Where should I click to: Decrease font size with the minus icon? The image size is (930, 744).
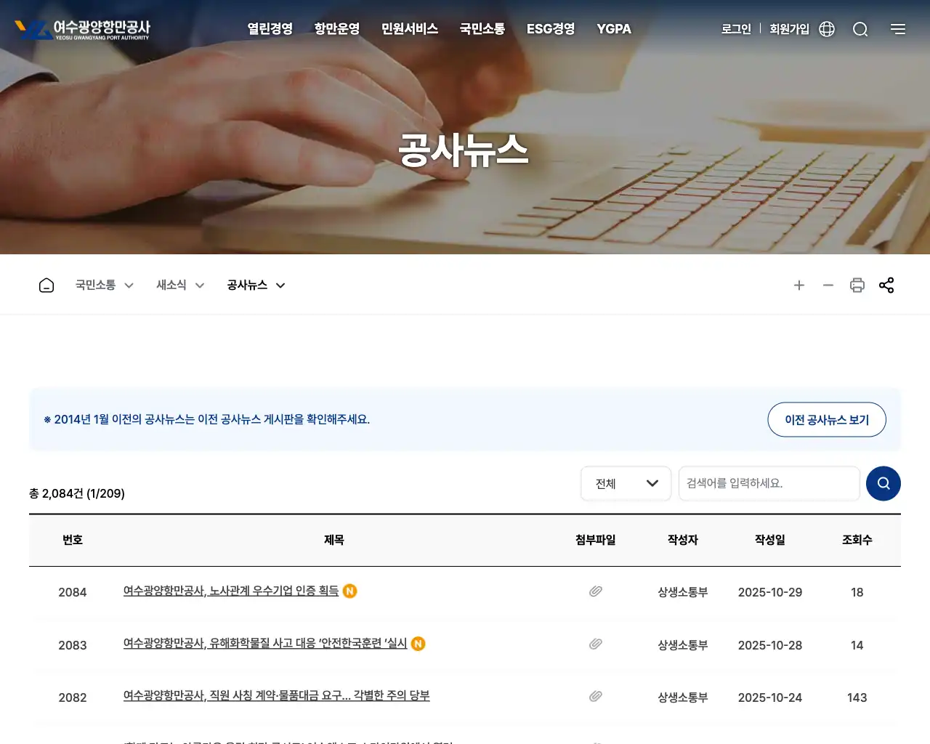(x=828, y=285)
